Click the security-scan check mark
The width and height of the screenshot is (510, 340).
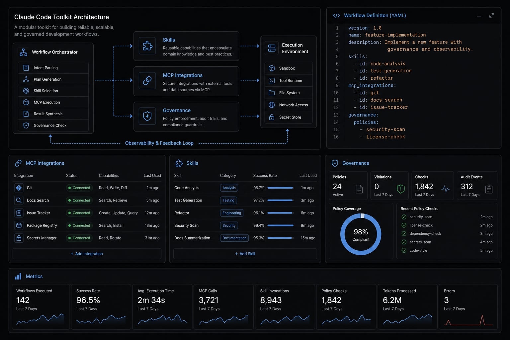(404, 217)
